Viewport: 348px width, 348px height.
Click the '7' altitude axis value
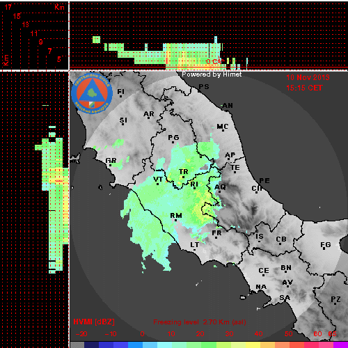tap(49, 51)
